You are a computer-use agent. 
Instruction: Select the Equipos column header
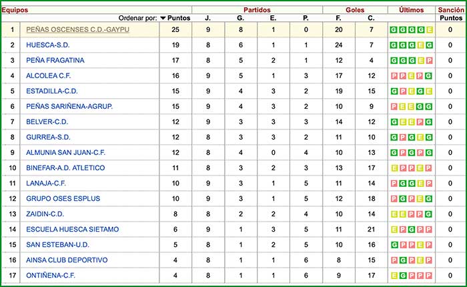pos(15,9)
